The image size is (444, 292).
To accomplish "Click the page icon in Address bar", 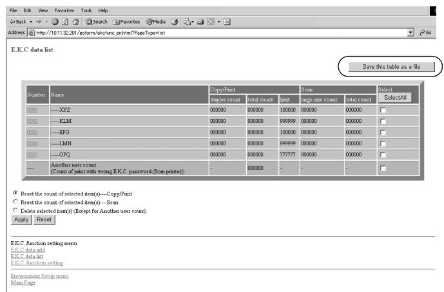I will (32, 33).
